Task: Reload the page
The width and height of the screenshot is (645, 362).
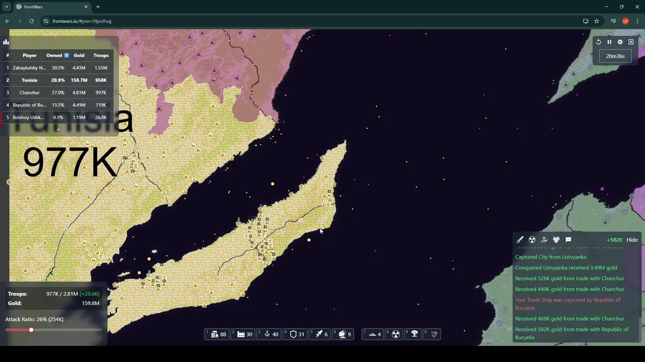Action: tap(31, 21)
